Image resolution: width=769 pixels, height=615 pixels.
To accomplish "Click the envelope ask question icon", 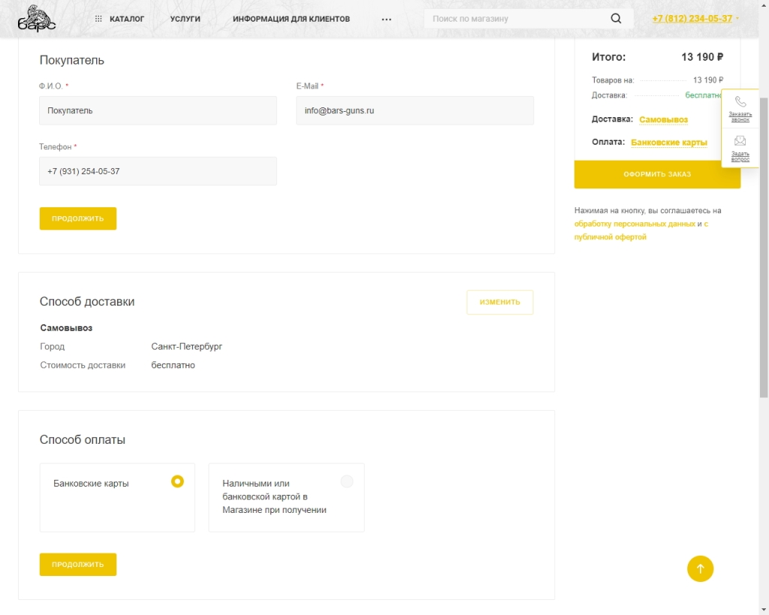I will coord(740,140).
